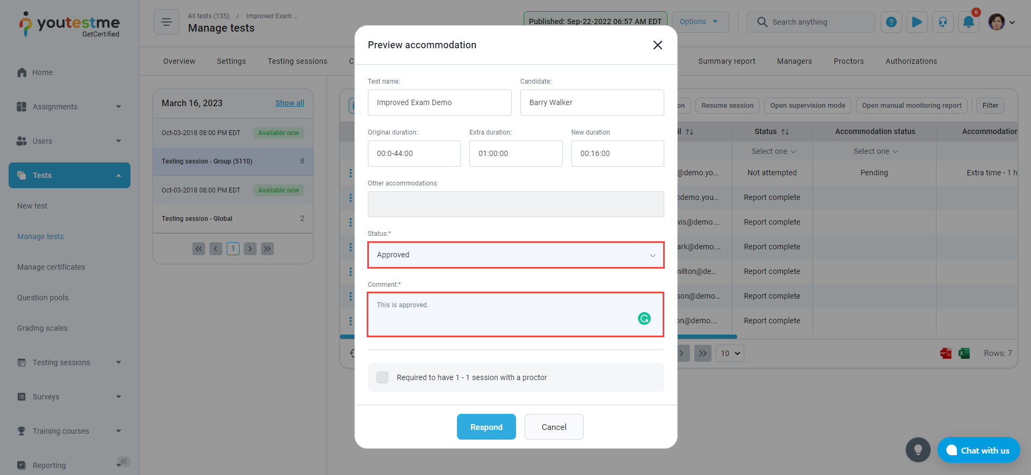Export table with the Excel icon
1031x475 pixels.
[x=964, y=353]
